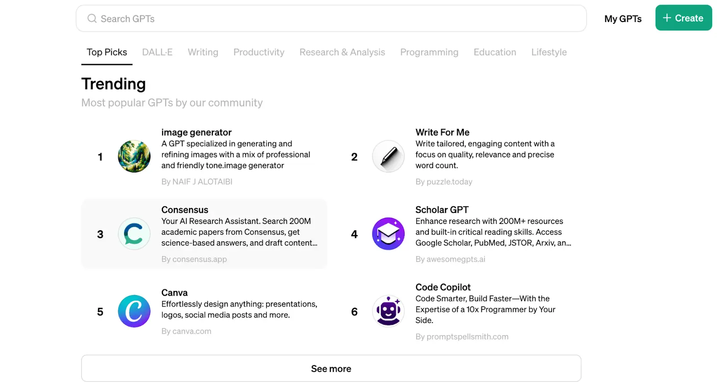Screen dimensions: 717x392
Task: Switch to the DALL·E tab
Action: [157, 52]
